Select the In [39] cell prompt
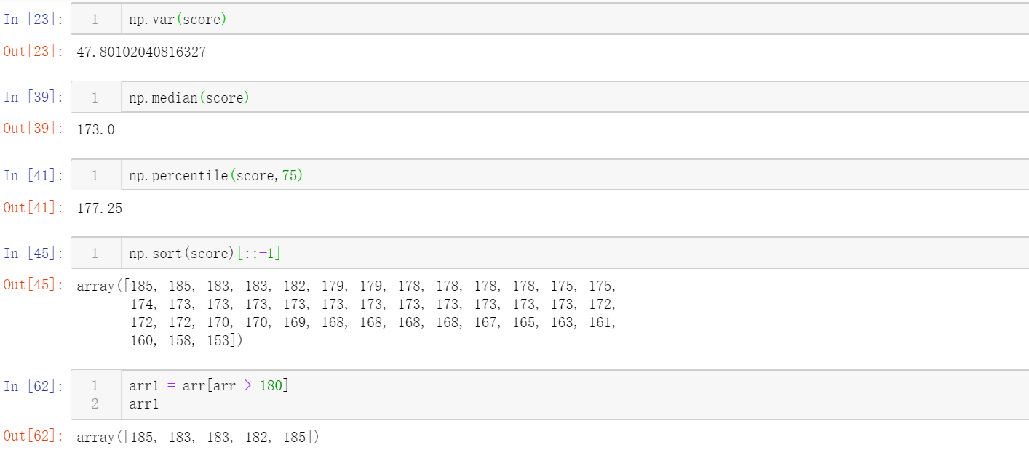Viewport: 1029px width, 450px height. coord(33,97)
